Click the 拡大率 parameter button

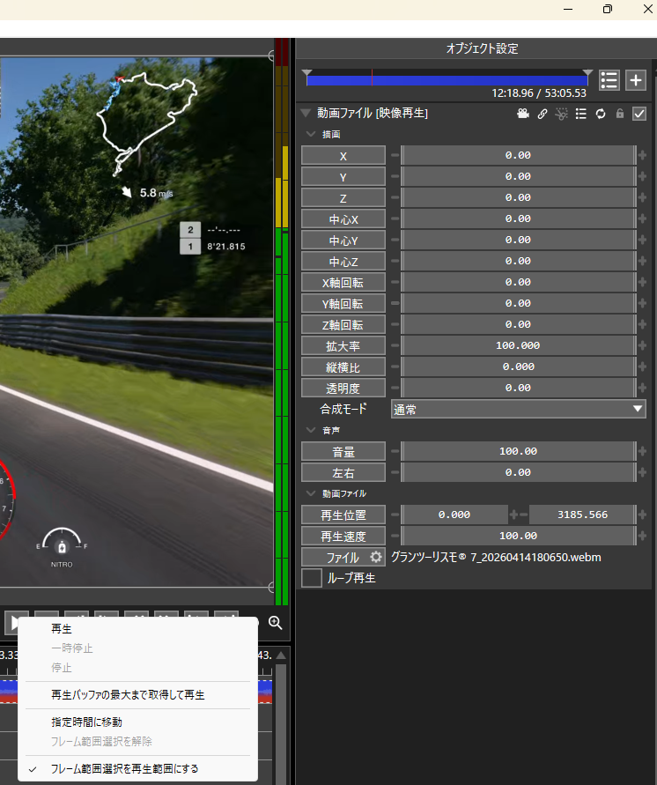point(343,345)
